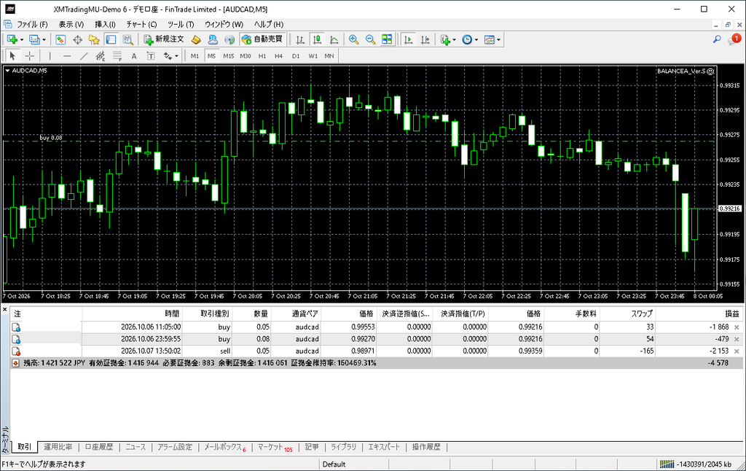This screenshot has width=746, height=471.
Task: Open the MetaEditor yellow book icon
Action: (196, 39)
